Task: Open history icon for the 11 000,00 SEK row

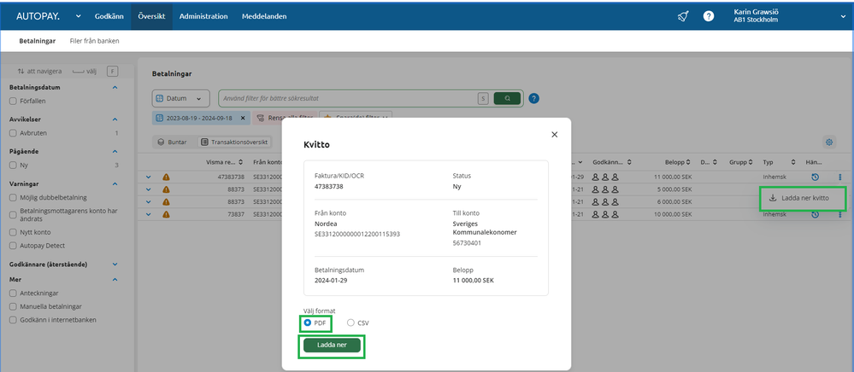Action: (816, 177)
